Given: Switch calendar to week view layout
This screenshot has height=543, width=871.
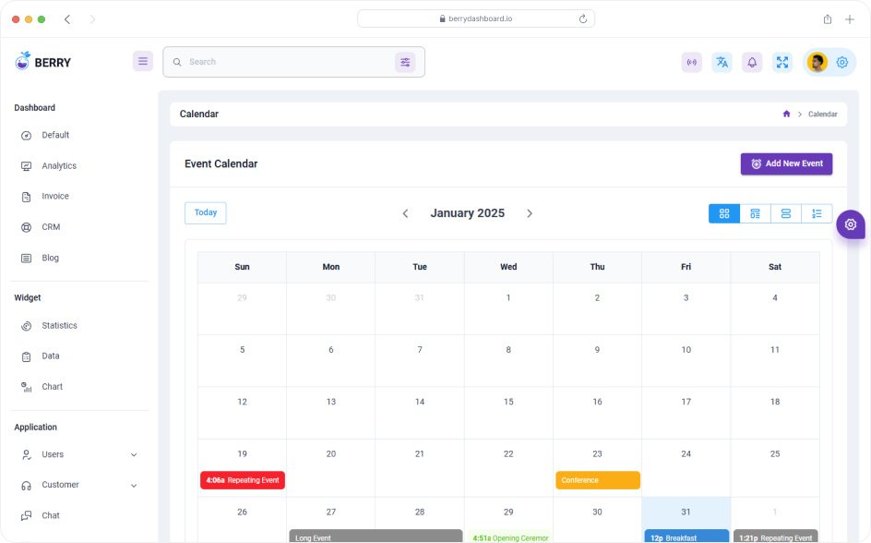Looking at the screenshot, I should pyautogui.click(x=755, y=213).
